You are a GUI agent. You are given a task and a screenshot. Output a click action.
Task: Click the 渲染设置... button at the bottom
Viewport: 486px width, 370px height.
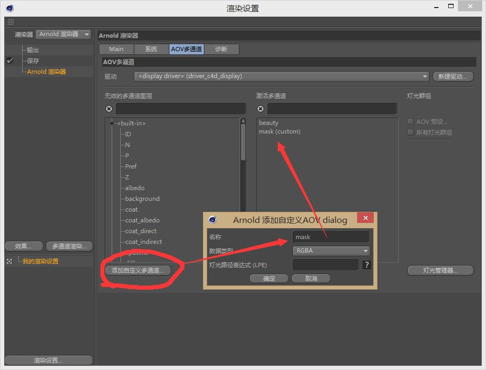(x=49, y=360)
